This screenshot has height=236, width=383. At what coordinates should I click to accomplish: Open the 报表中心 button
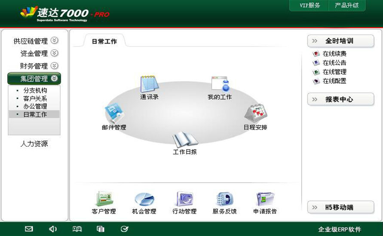pyautogui.click(x=341, y=99)
